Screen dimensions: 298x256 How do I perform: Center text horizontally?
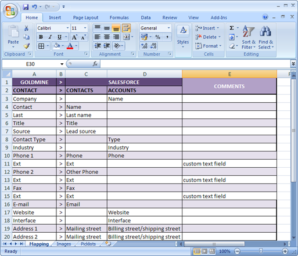coord(107,37)
